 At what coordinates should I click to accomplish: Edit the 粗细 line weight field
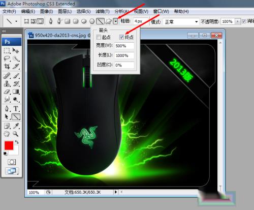[140, 21]
